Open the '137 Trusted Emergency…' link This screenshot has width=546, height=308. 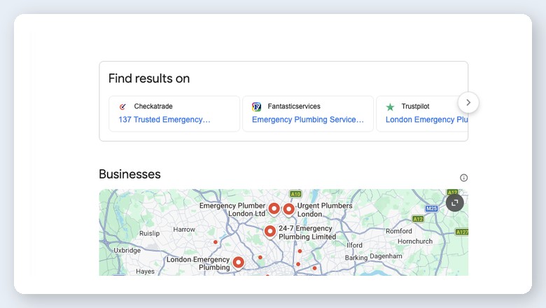tap(164, 120)
